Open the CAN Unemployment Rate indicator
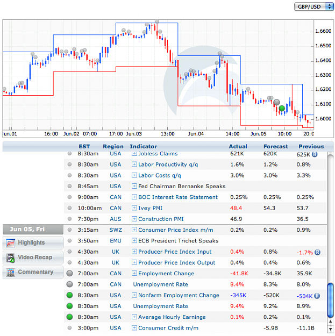The height and width of the screenshot is (336, 335). pos(160,284)
